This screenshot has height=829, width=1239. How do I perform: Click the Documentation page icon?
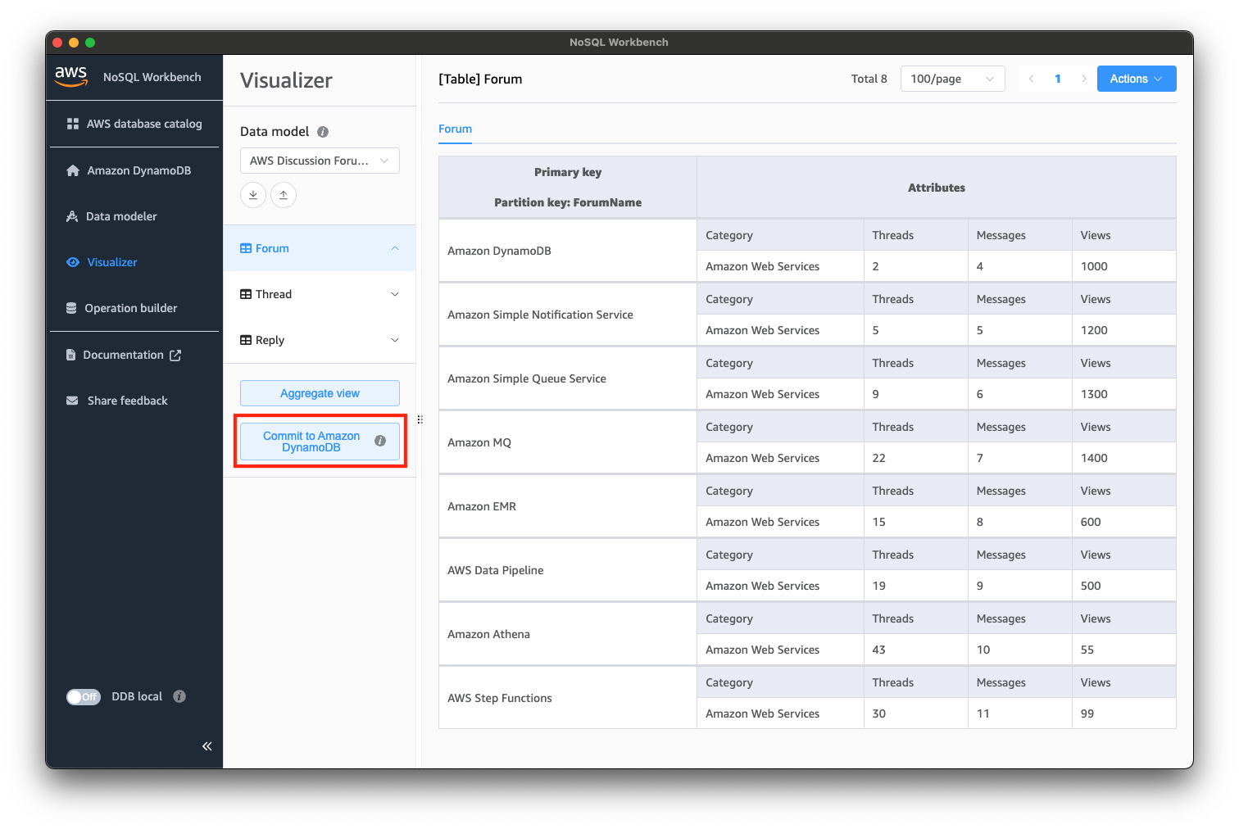tap(70, 355)
